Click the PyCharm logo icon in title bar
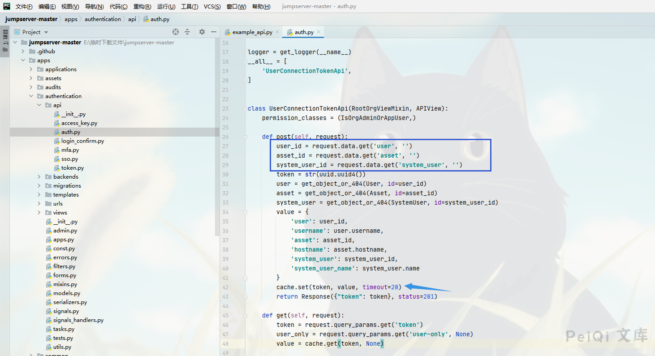The image size is (655, 356). pyautogui.click(x=7, y=6)
